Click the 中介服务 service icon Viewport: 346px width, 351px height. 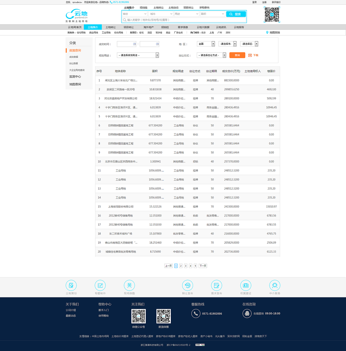click(275, 285)
